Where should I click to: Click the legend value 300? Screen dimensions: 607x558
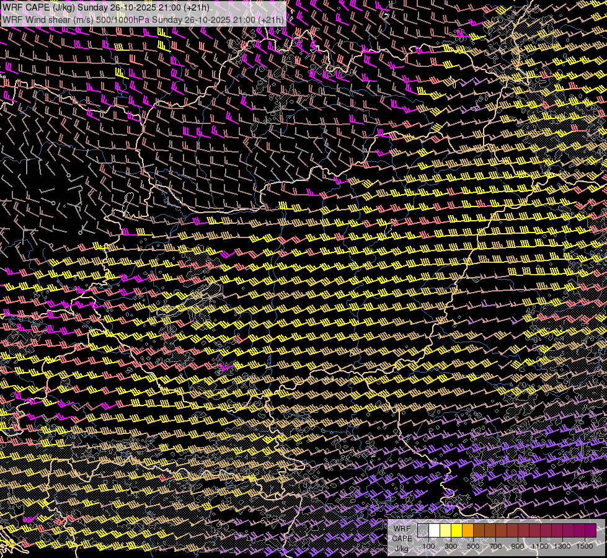tap(451, 546)
